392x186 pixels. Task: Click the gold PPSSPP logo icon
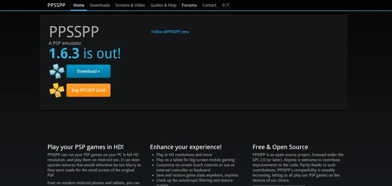(57, 90)
